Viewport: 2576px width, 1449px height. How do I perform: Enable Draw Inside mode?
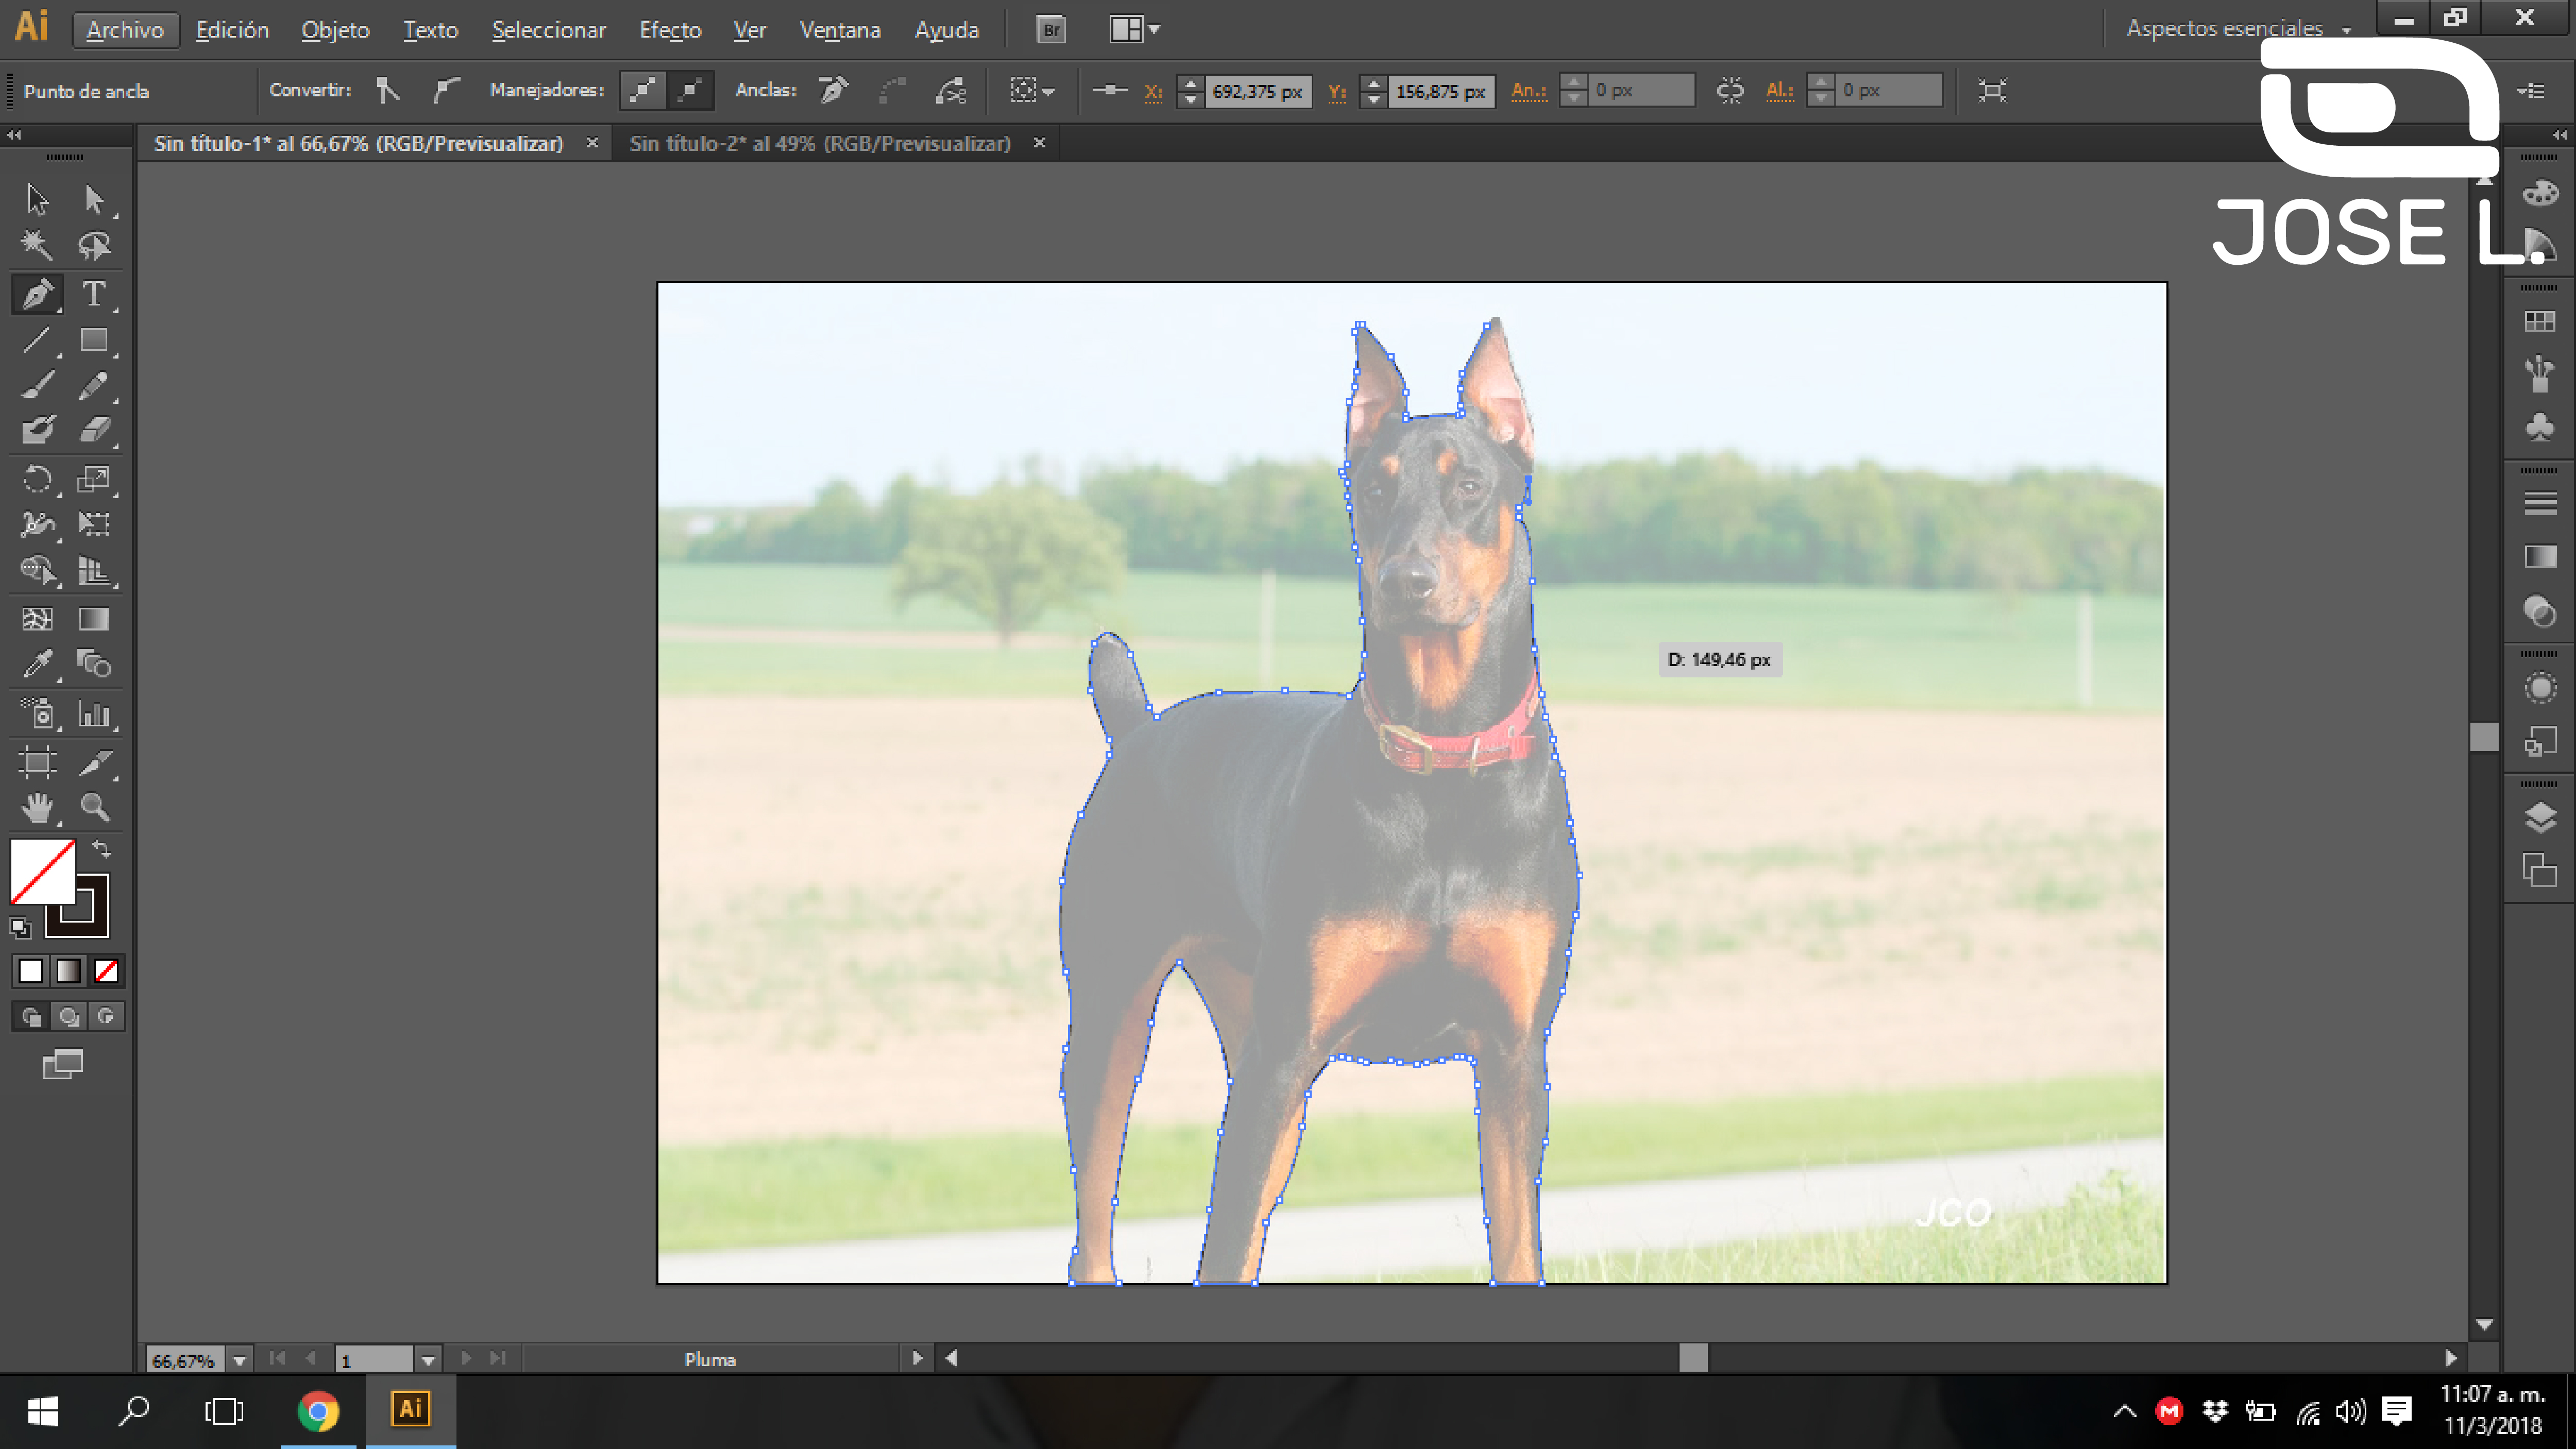(x=106, y=1017)
